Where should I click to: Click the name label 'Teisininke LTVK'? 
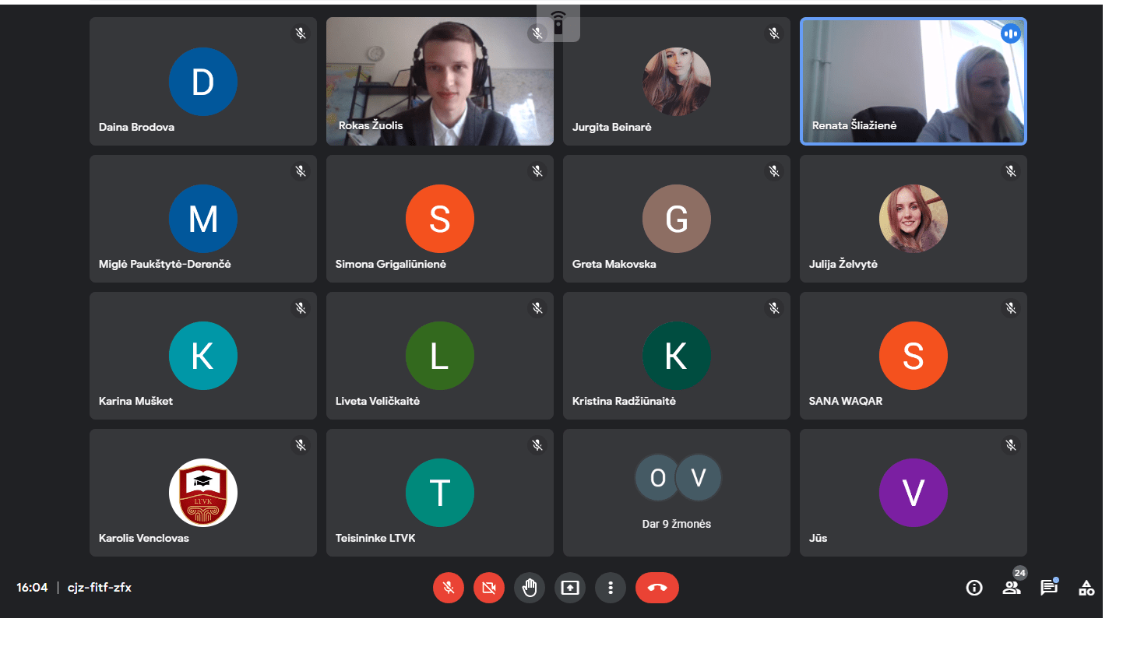[375, 538]
